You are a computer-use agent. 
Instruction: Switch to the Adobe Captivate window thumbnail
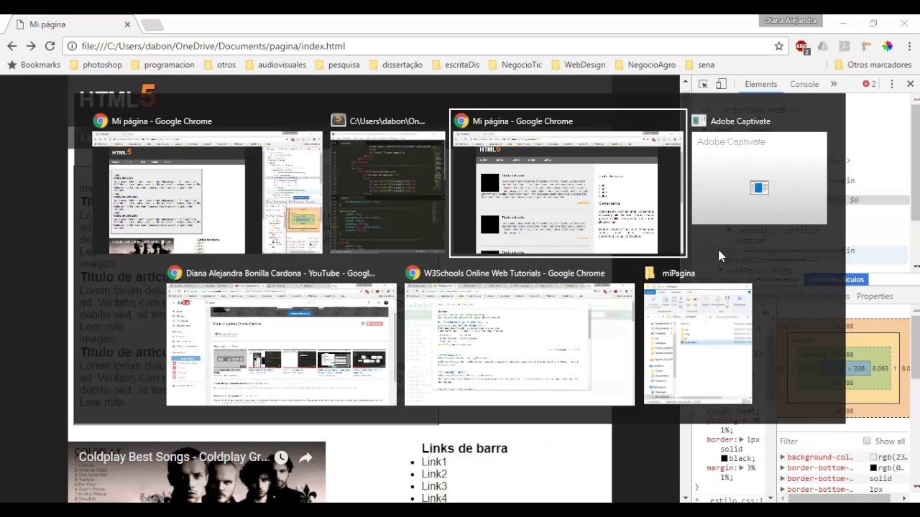click(759, 178)
